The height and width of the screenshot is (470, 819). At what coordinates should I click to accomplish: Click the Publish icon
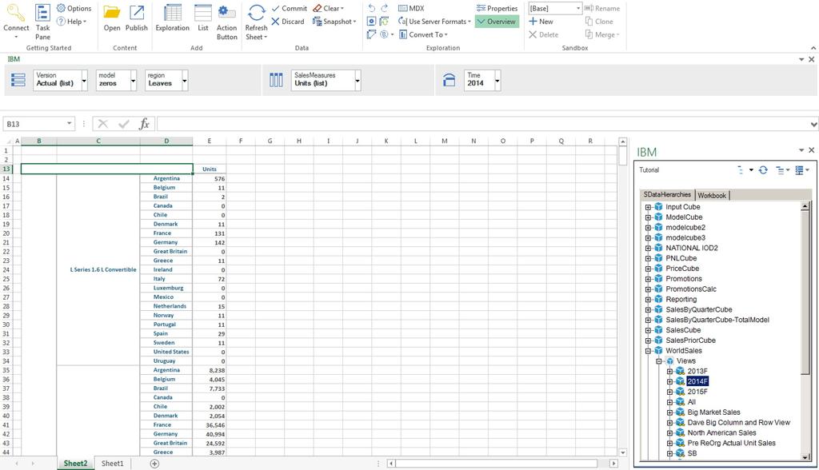(137, 13)
